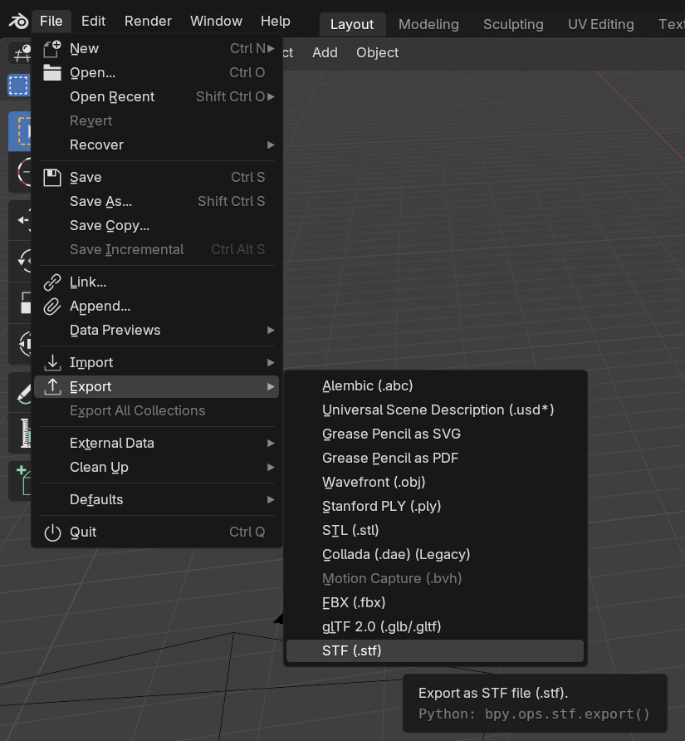Viewport: 685px width, 741px height.
Task: Click the Open folder icon
Action: tap(52, 73)
